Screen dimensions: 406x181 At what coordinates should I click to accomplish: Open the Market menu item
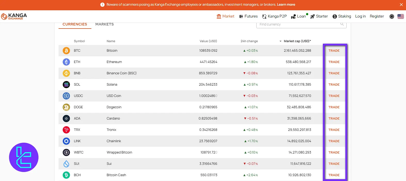(x=225, y=16)
